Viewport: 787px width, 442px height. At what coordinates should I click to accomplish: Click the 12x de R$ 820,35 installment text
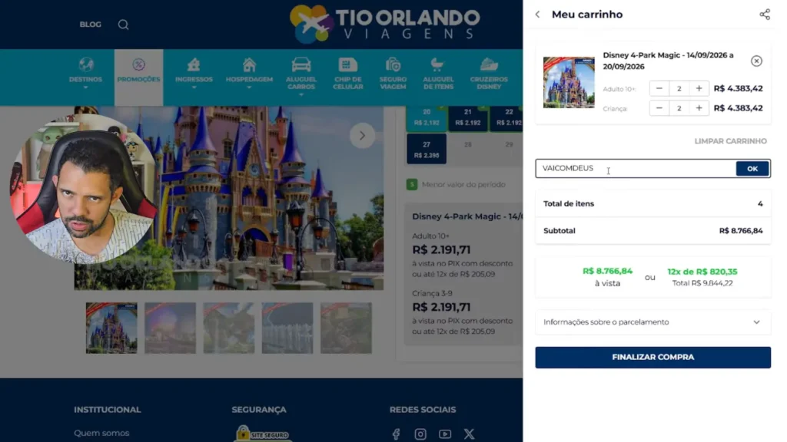click(x=702, y=272)
